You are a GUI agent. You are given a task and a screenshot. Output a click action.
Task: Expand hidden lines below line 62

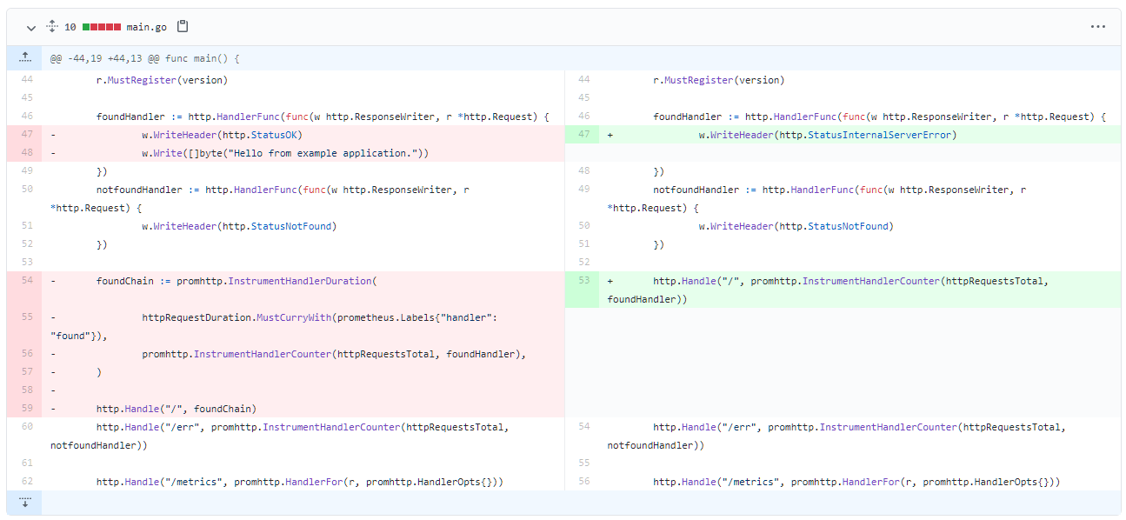[24, 502]
